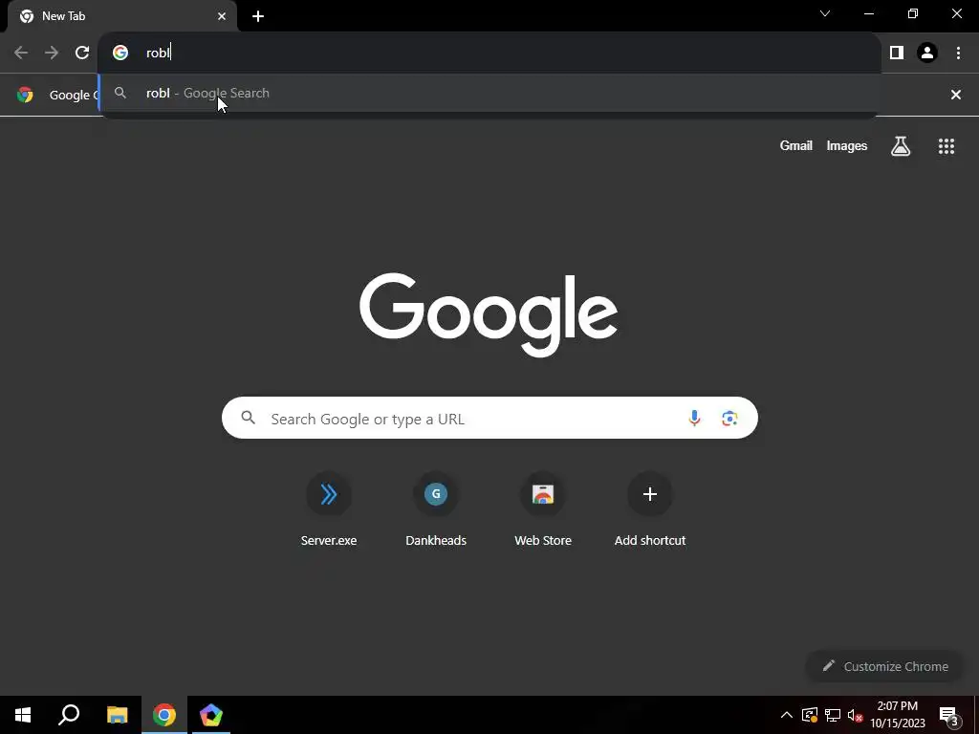Click the muted volume tray icon
979x734 pixels.
(x=855, y=715)
